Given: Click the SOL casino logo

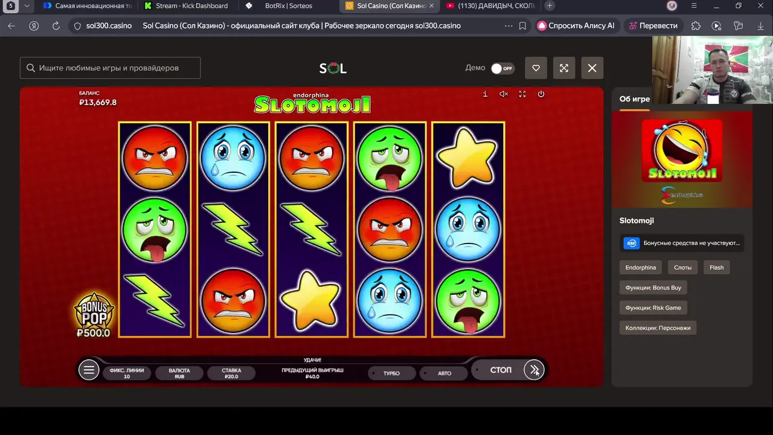Looking at the screenshot, I should point(333,68).
